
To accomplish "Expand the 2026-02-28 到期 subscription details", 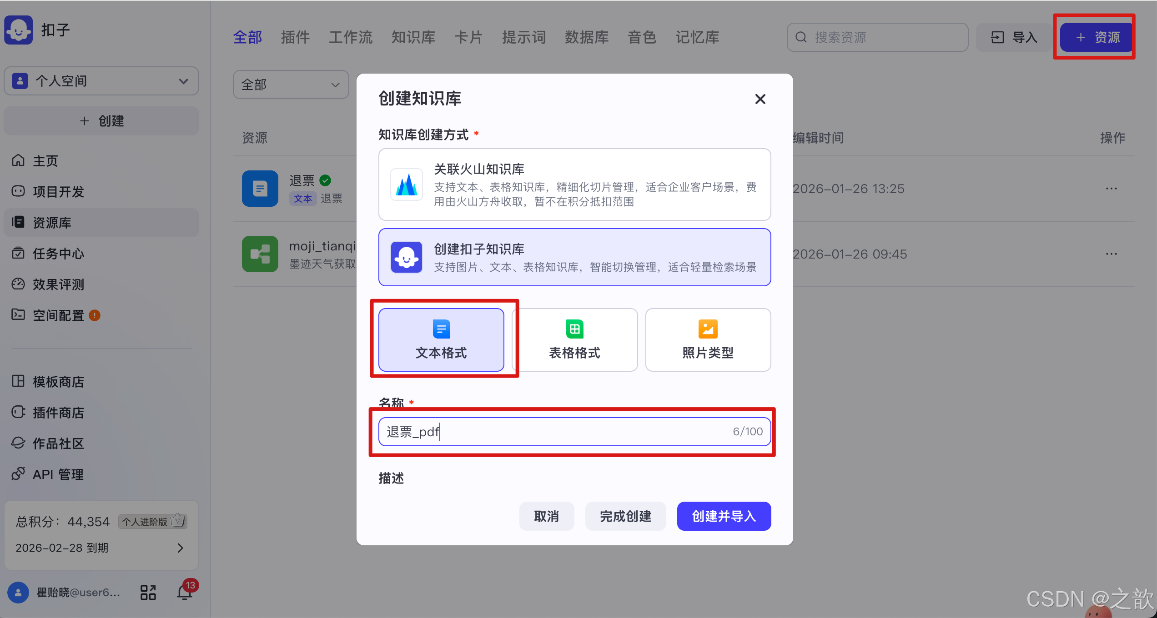I will (180, 548).
